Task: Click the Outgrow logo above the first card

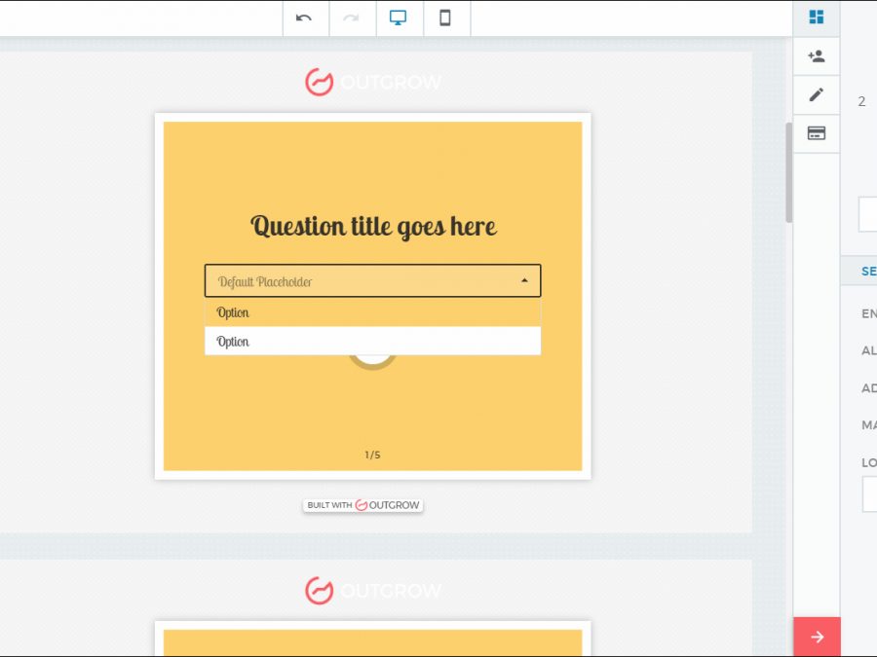Action: [x=372, y=82]
